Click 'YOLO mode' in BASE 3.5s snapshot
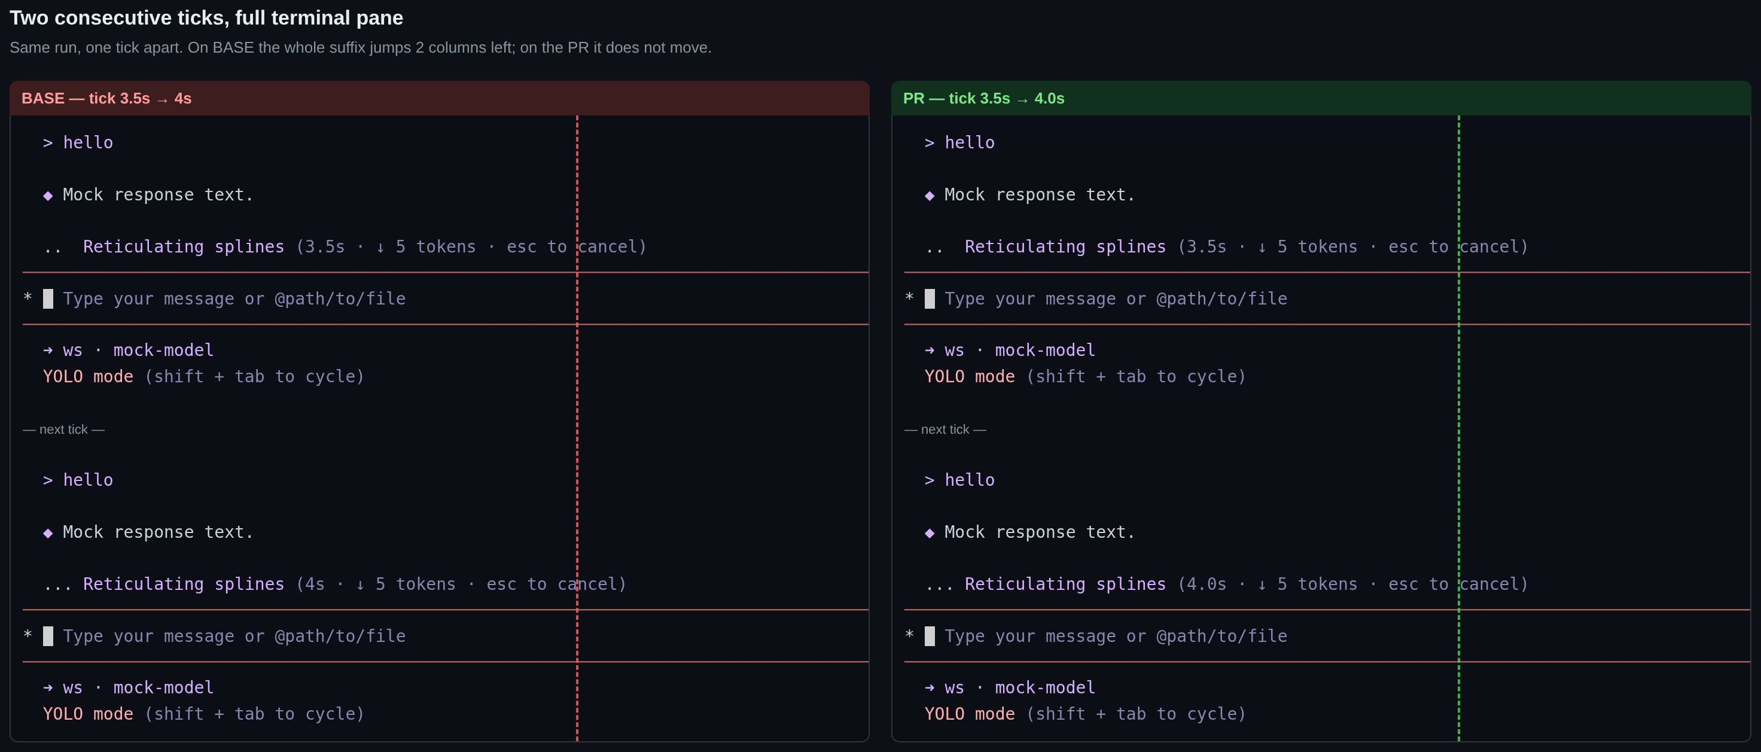Screen dimensions: 1761x752 88,377
